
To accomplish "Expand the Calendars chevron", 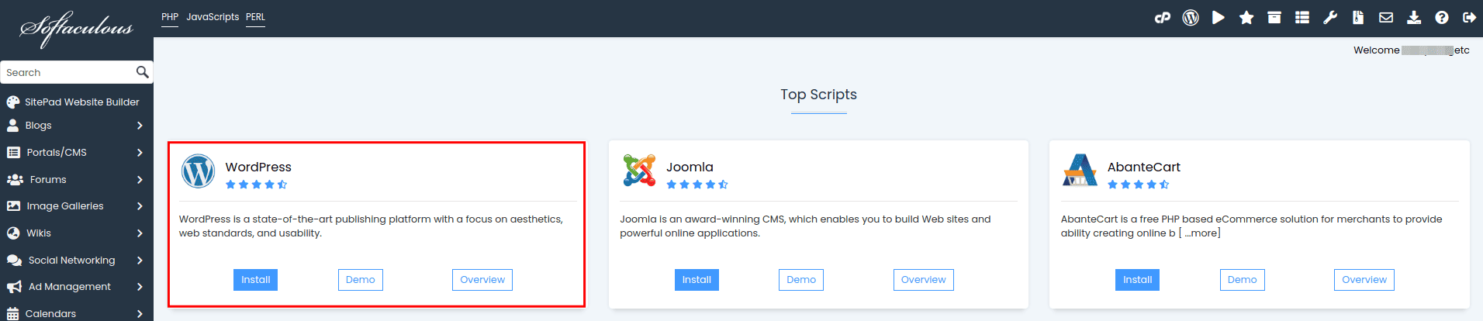I will (x=140, y=313).
